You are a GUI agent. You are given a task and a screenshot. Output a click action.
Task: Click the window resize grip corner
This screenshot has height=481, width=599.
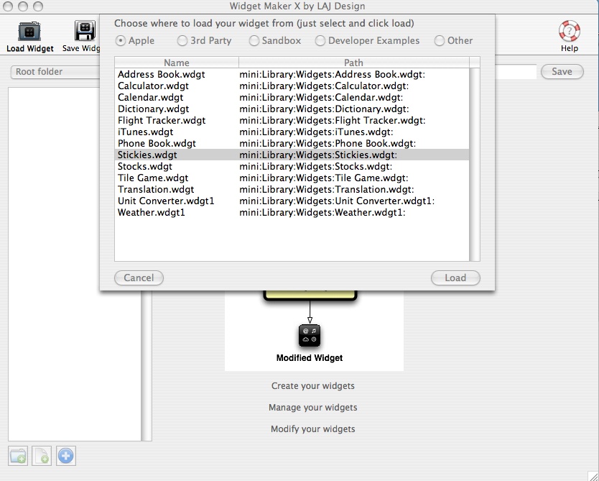[593, 475]
